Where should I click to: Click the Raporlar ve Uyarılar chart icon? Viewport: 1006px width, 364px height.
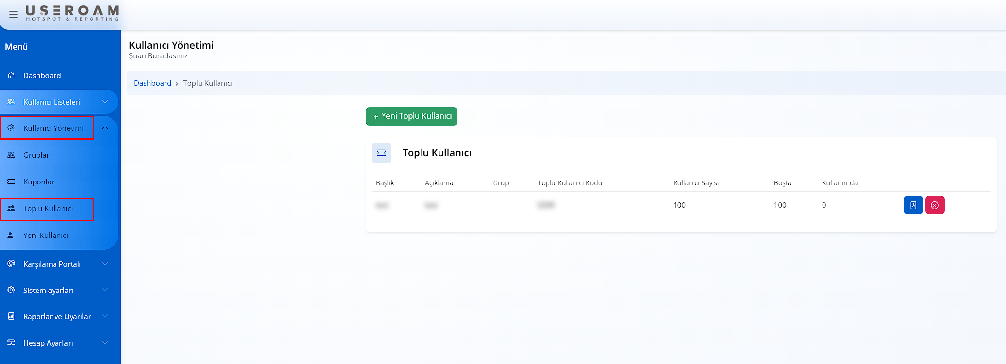(x=11, y=316)
